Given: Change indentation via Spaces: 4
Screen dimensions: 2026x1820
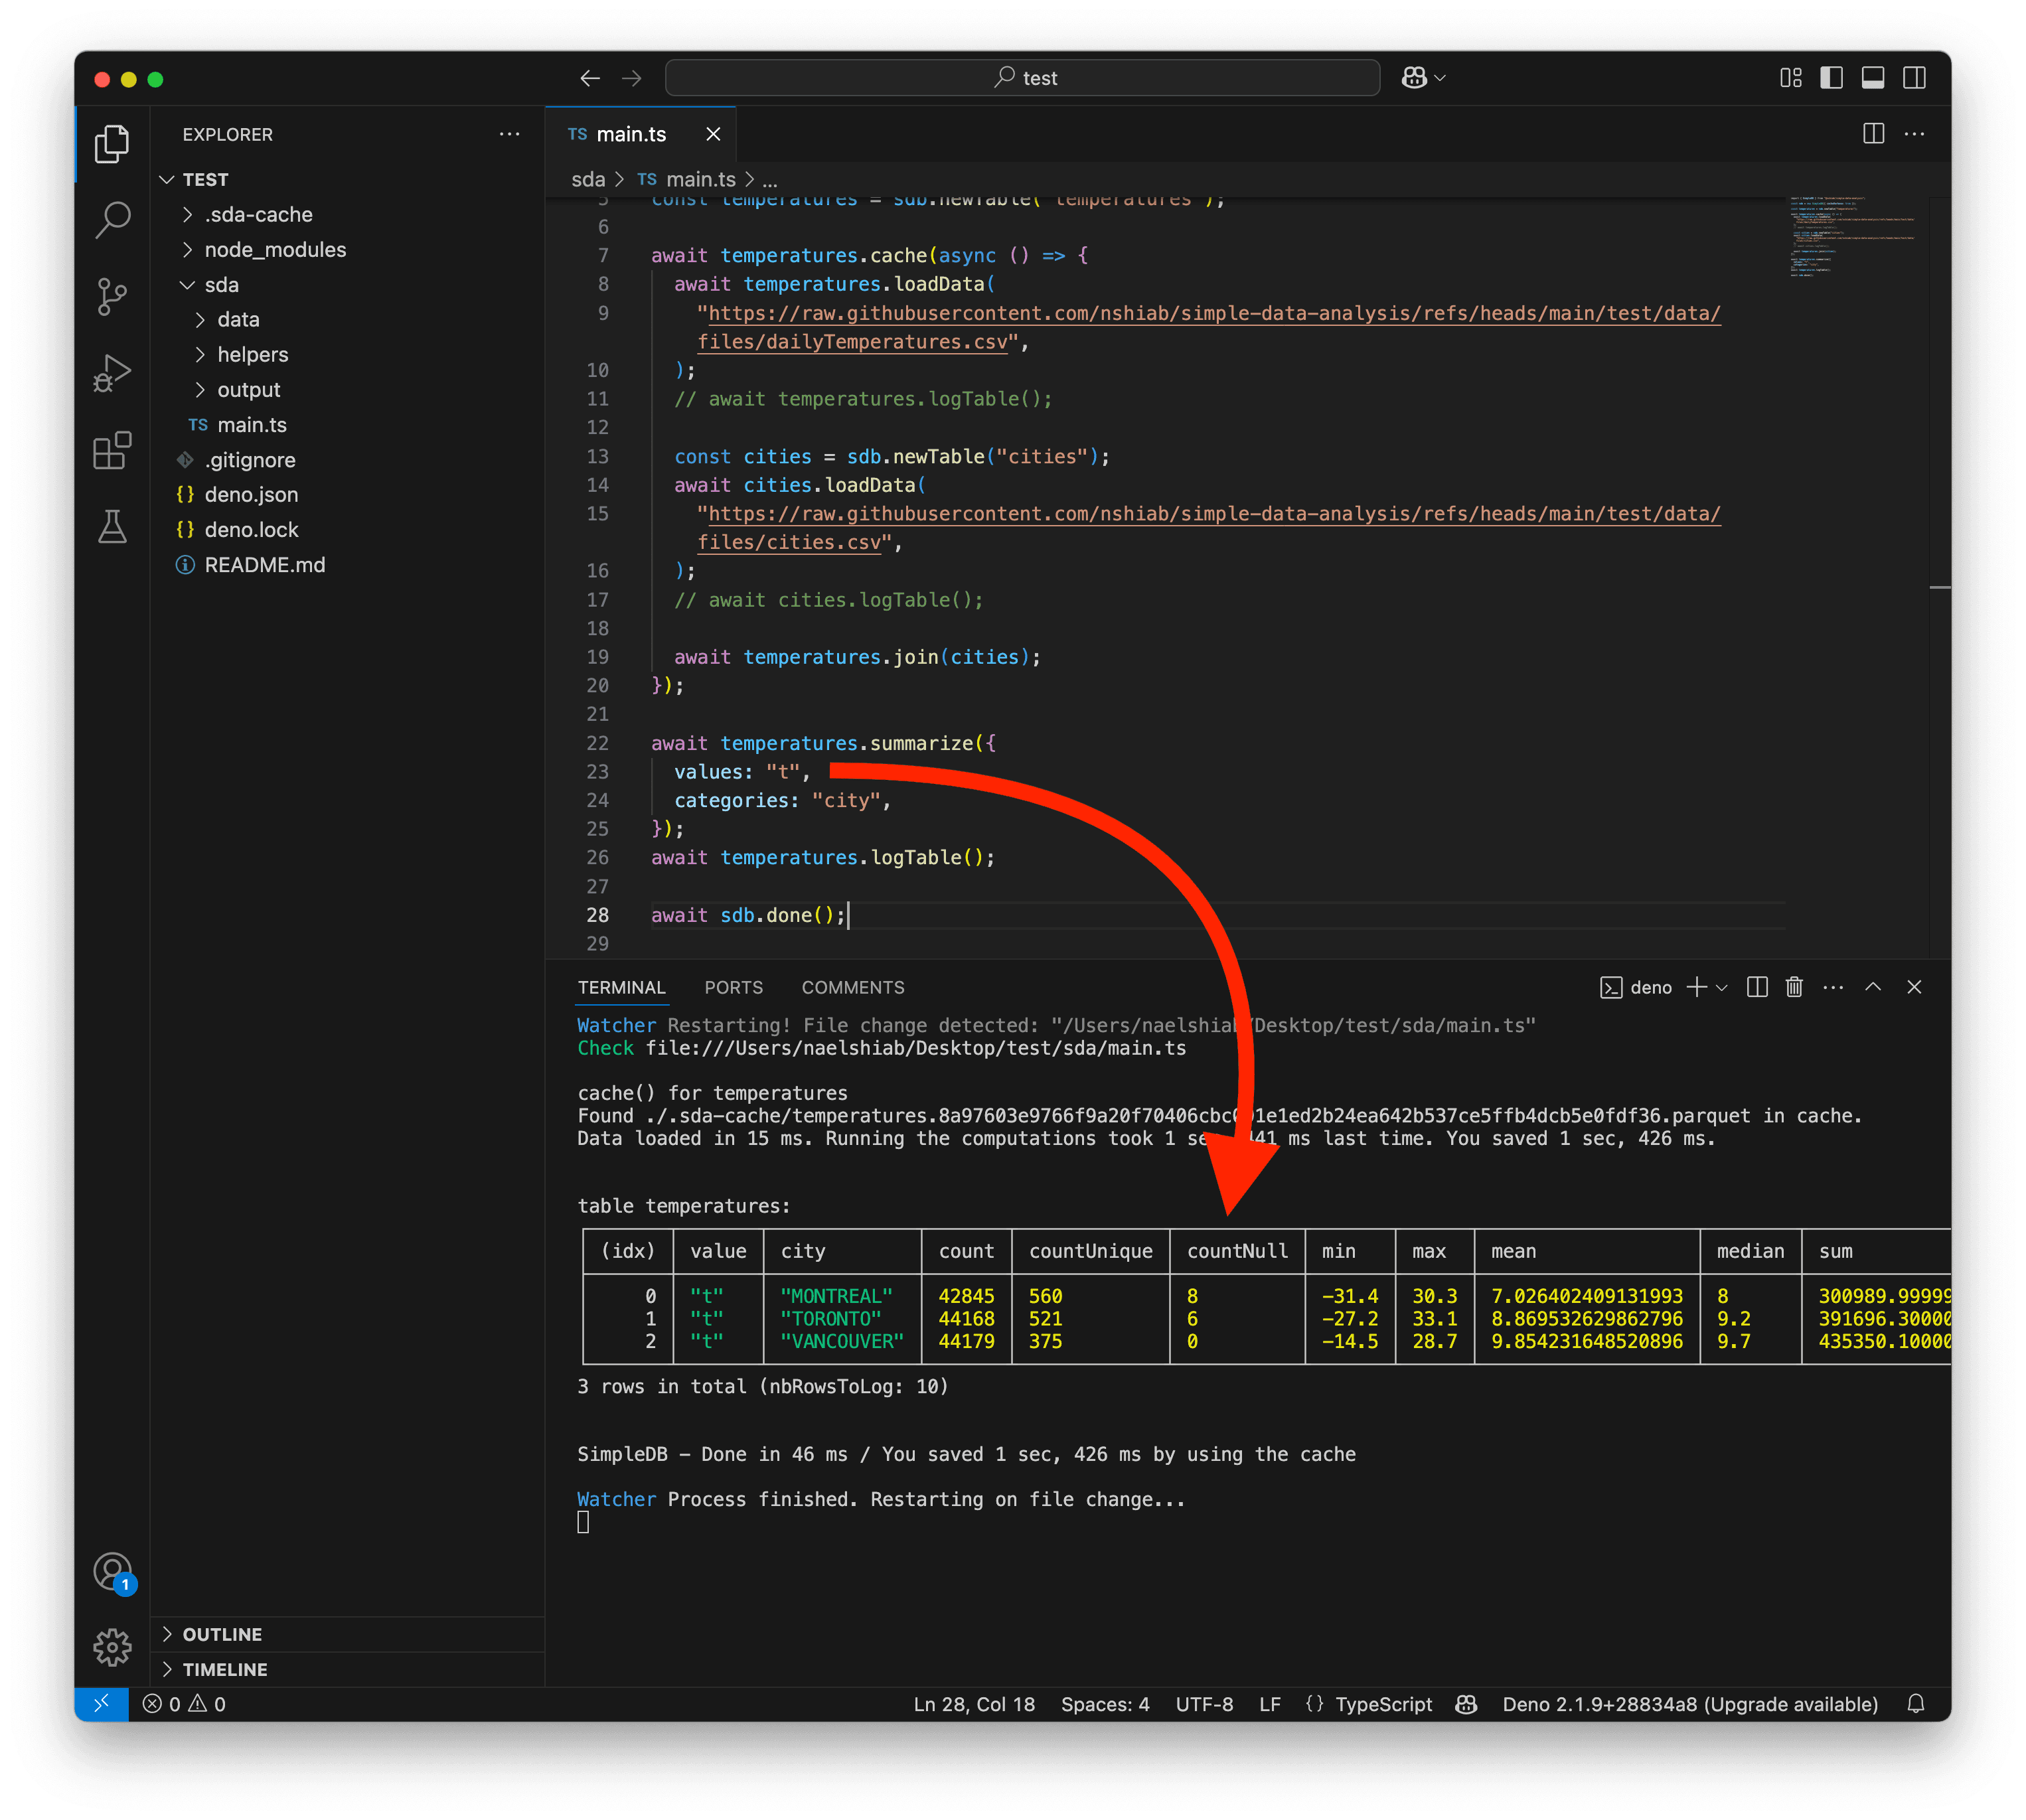Looking at the screenshot, I should 1105,1704.
